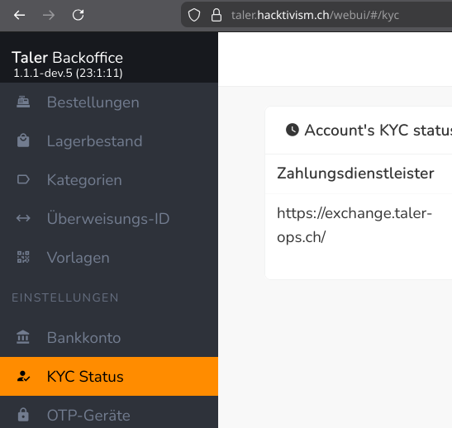Screen dimensions: 452x428
Task: Click the address bar URL text
Action: tap(315, 15)
